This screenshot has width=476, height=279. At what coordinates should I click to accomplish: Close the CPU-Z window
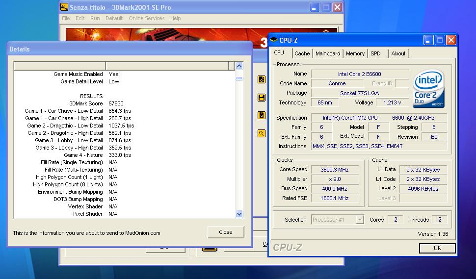451,40
